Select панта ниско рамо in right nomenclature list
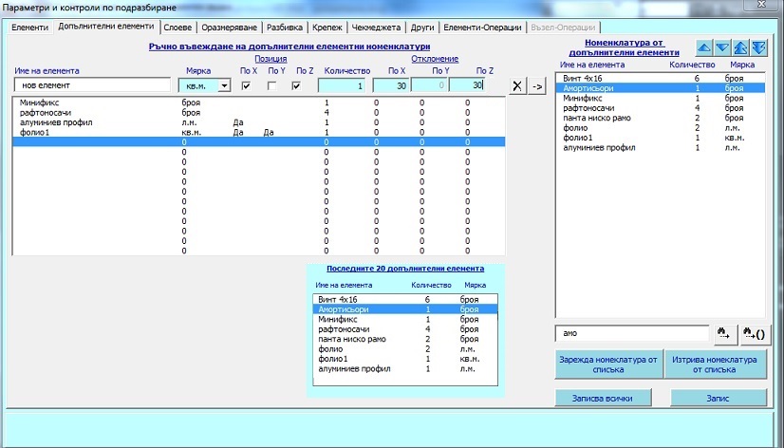Viewport: 784px width, 448px height. 660,118
